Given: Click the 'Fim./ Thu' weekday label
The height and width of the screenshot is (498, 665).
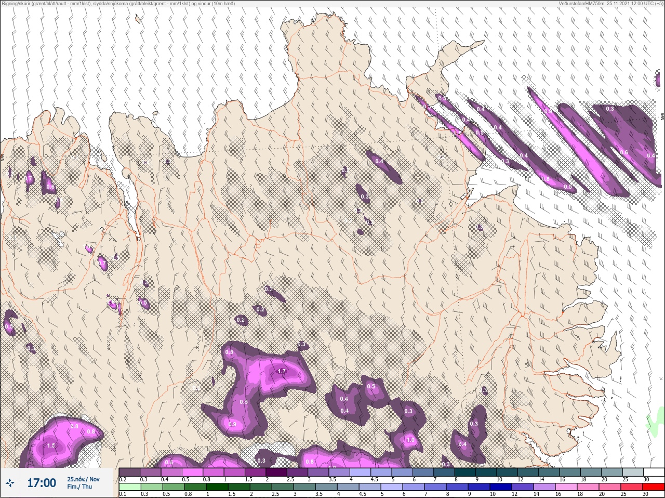Looking at the screenshot, I should 79,487.
